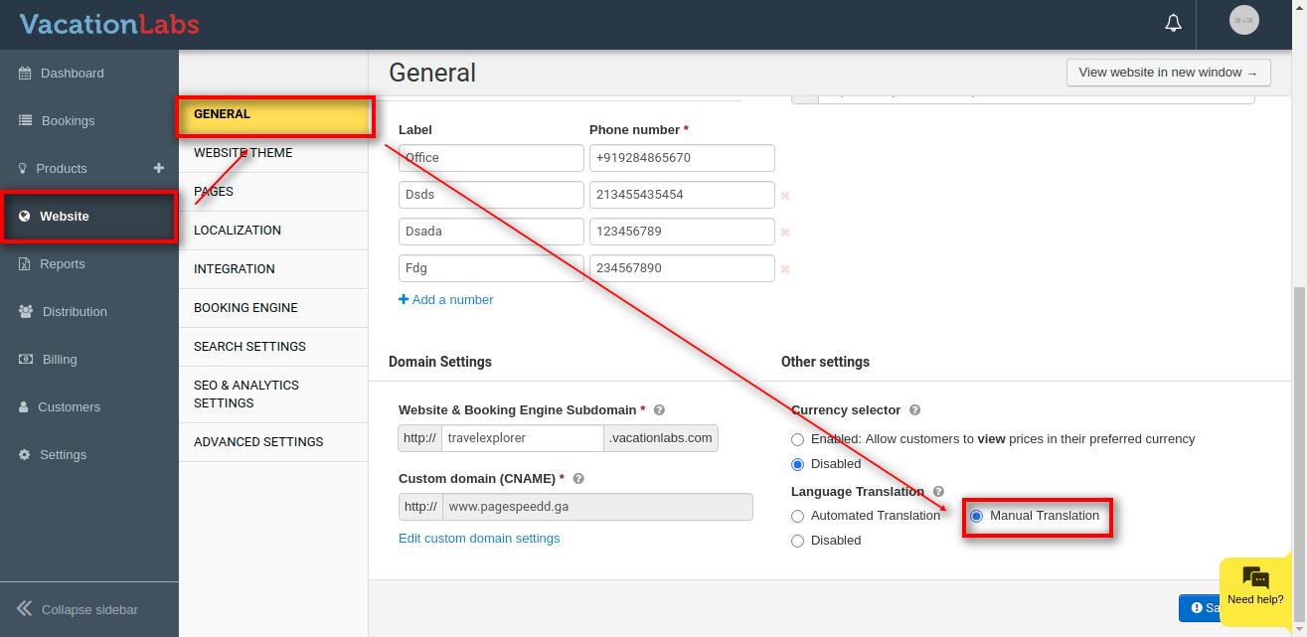Go to Website Theme section

coord(244,153)
